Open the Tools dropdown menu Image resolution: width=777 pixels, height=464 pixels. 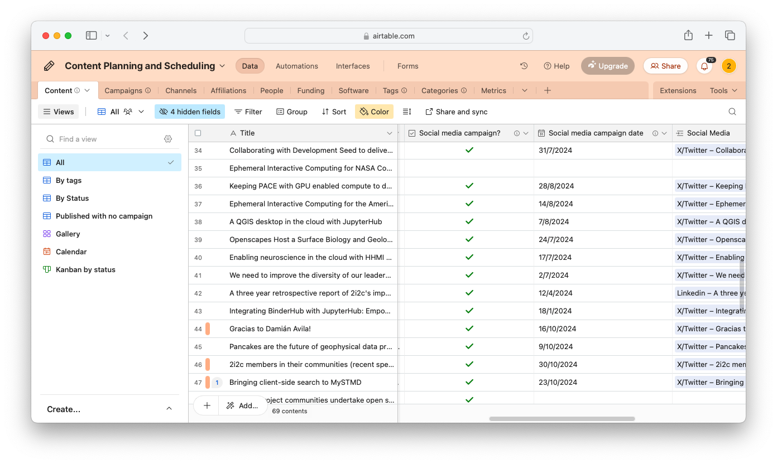(723, 90)
